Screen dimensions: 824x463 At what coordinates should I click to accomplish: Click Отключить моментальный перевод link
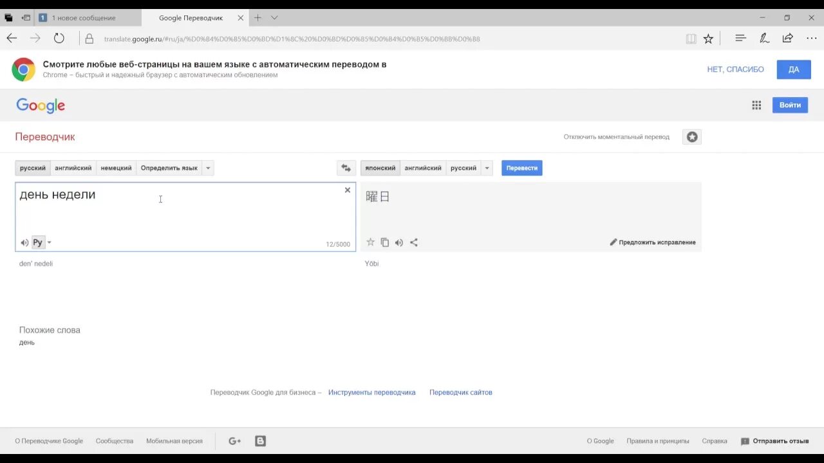tap(617, 137)
